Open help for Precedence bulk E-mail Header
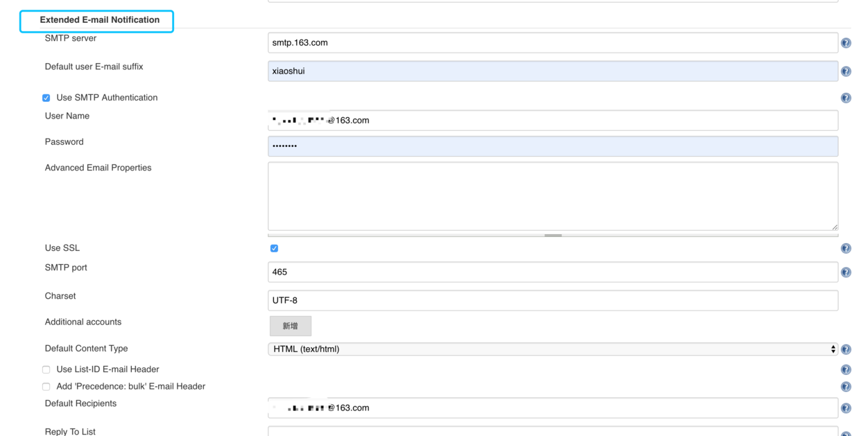This screenshot has height=436, width=860. (845, 387)
